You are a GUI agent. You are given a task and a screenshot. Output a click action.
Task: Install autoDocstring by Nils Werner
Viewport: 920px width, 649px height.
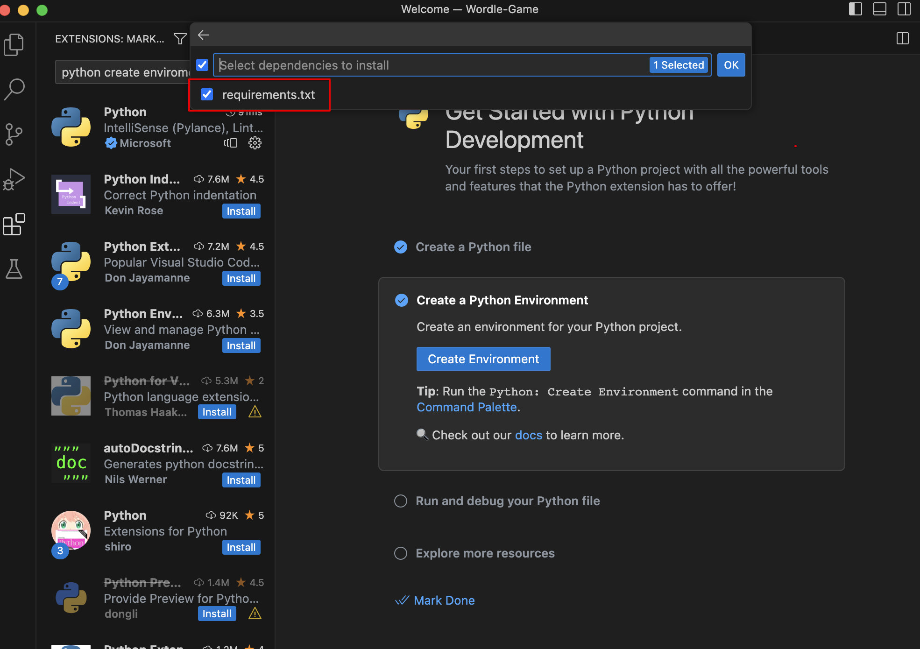point(241,480)
